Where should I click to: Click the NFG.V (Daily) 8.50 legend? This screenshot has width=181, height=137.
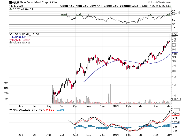tap(26, 34)
